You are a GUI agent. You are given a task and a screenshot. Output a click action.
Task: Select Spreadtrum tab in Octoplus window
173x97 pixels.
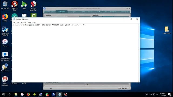(124, 12)
